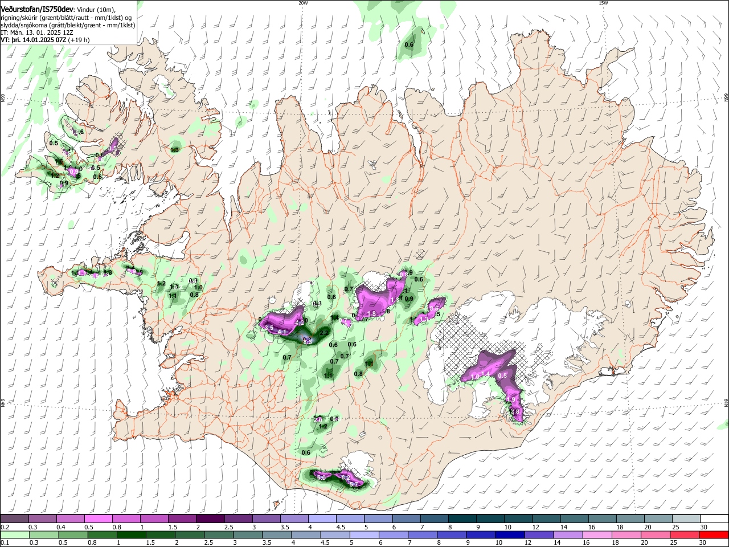Click the '0.1' label in bottom legend row
Image resolution: width=729 pixels, height=547 pixels.
pyautogui.click(x=5, y=543)
